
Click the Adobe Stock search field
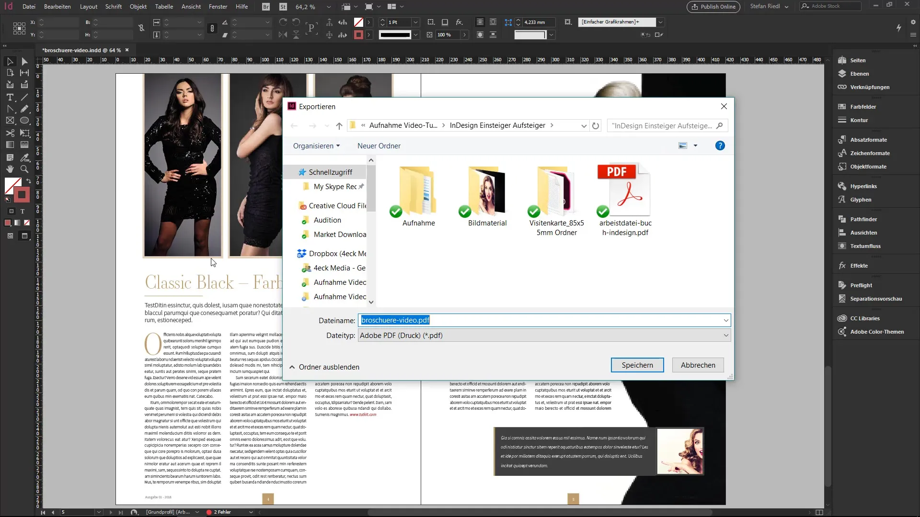click(830, 6)
